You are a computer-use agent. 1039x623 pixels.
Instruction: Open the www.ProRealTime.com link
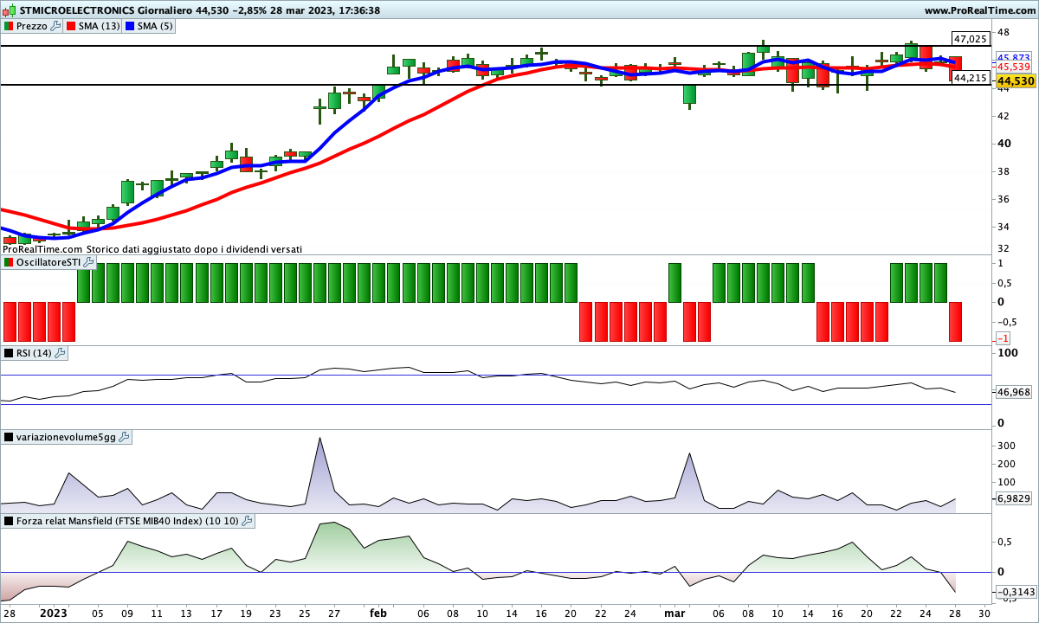[x=979, y=10]
